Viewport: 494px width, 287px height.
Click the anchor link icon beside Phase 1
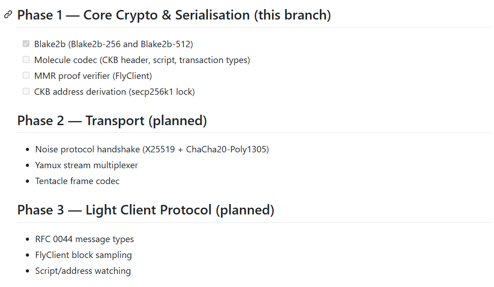[x=8, y=15]
